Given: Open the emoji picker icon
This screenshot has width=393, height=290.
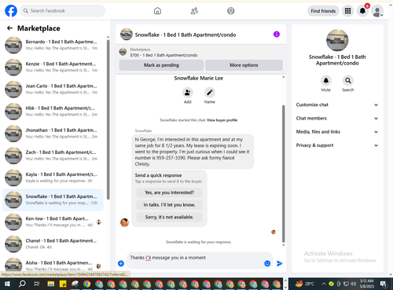Looking at the screenshot, I should 267,263.
